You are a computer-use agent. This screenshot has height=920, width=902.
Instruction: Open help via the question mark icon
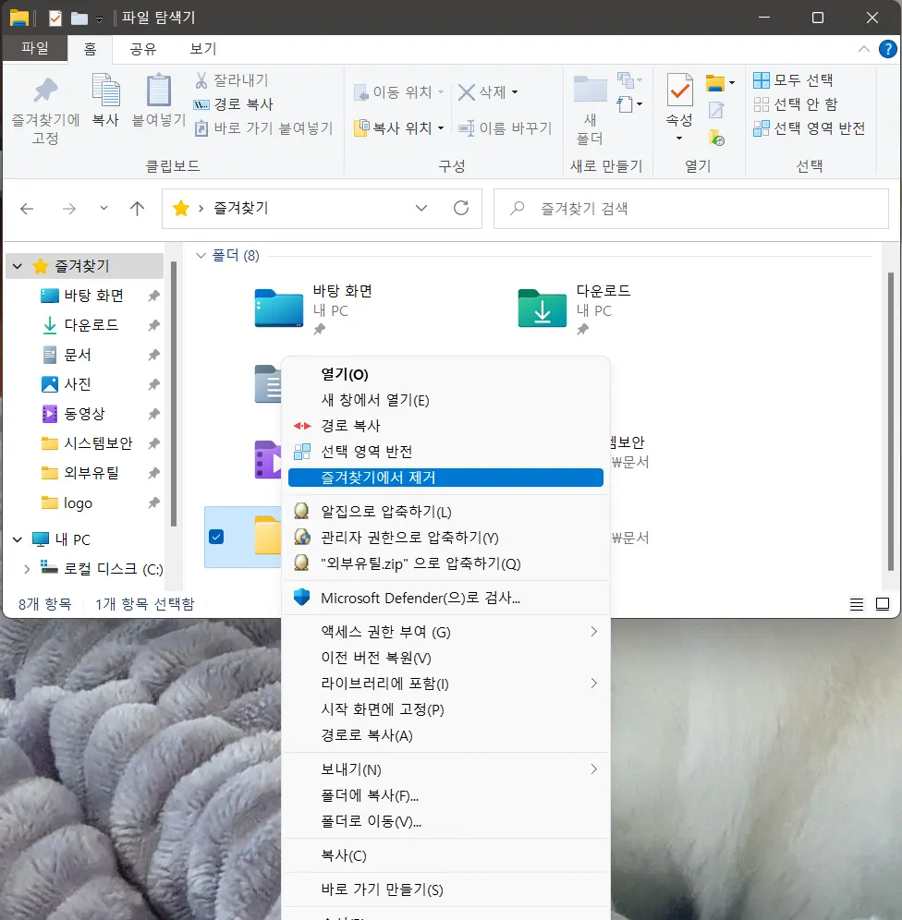(889, 49)
